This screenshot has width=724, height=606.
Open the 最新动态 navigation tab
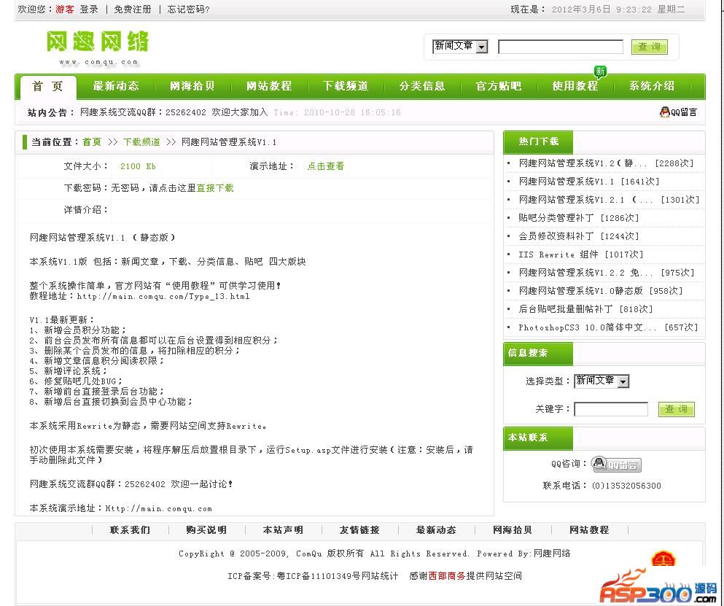[x=115, y=86]
